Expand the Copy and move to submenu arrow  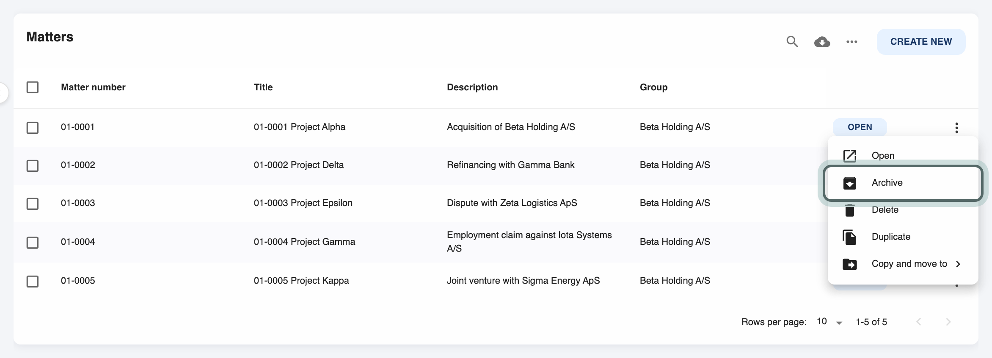[x=958, y=264]
